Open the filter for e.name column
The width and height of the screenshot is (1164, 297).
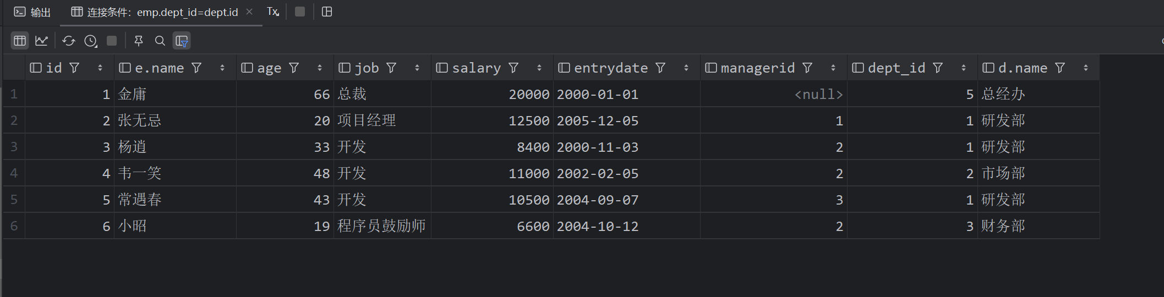[x=196, y=68]
